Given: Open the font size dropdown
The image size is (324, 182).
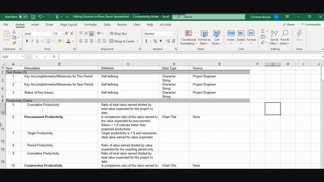Looking at the screenshot, I should pos(62,34).
